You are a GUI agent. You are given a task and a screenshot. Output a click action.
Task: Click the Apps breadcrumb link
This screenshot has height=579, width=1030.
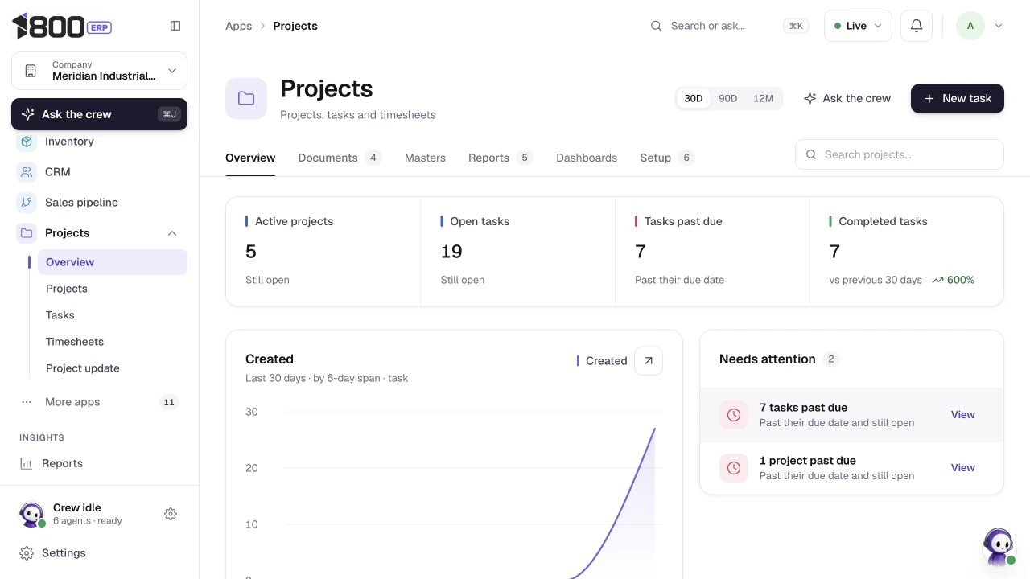(239, 26)
